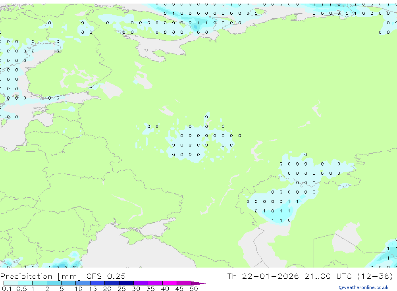Click the date Th 22-01-2026

pos(263,276)
